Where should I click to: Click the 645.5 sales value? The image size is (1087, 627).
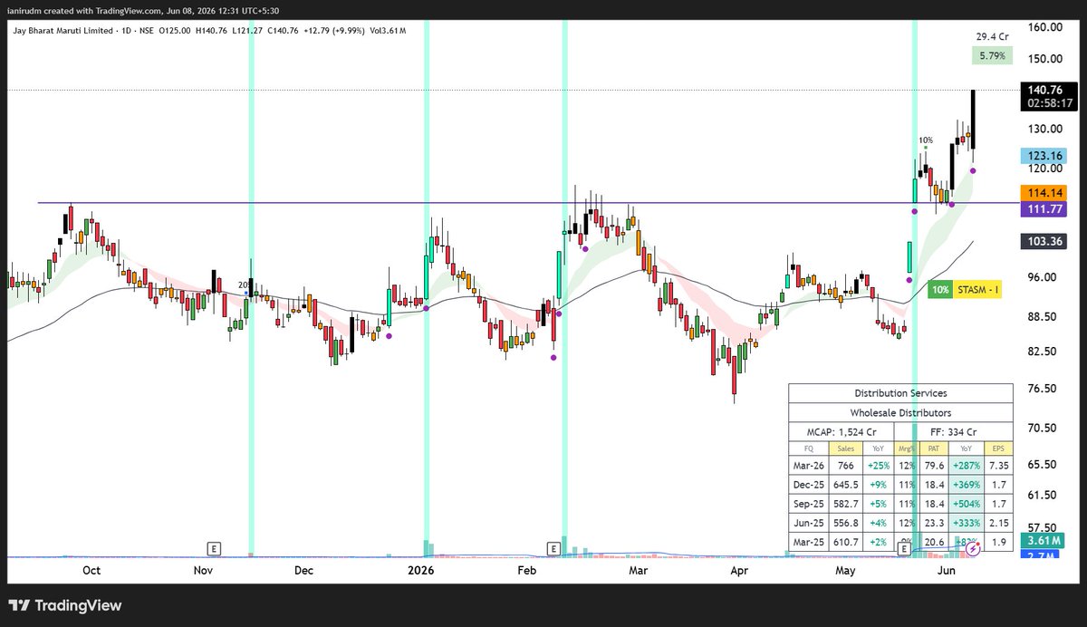pos(845,485)
